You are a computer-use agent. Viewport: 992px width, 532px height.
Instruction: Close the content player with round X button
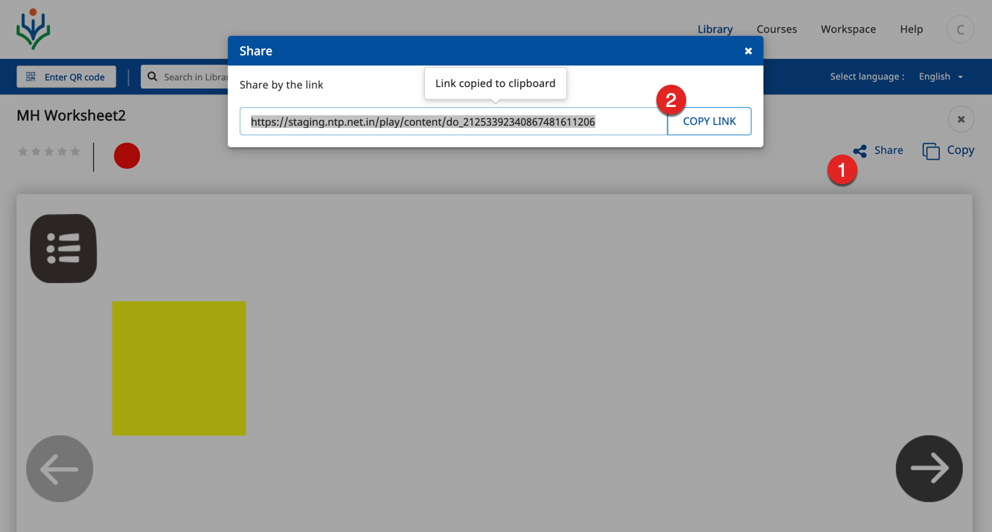coord(961,119)
